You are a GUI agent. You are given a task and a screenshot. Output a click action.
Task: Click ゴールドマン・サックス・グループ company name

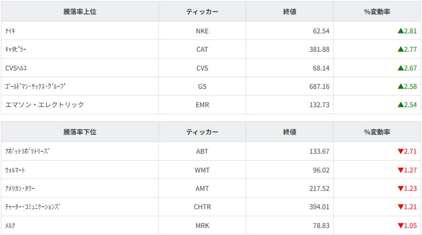(x=35, y=86)
